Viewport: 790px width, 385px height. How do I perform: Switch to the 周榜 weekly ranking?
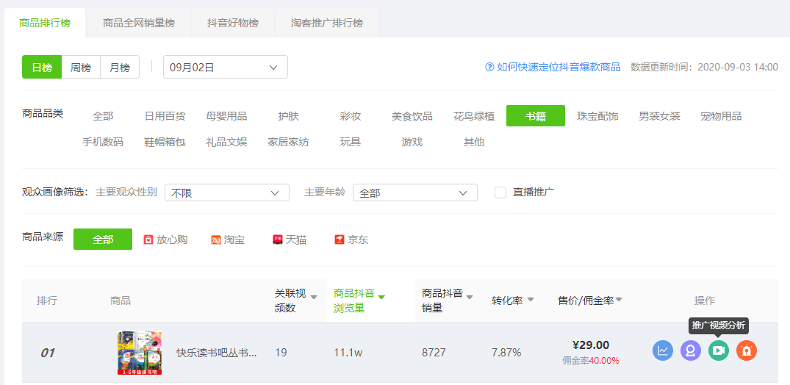pyautogui.click(x=81, y=67)
